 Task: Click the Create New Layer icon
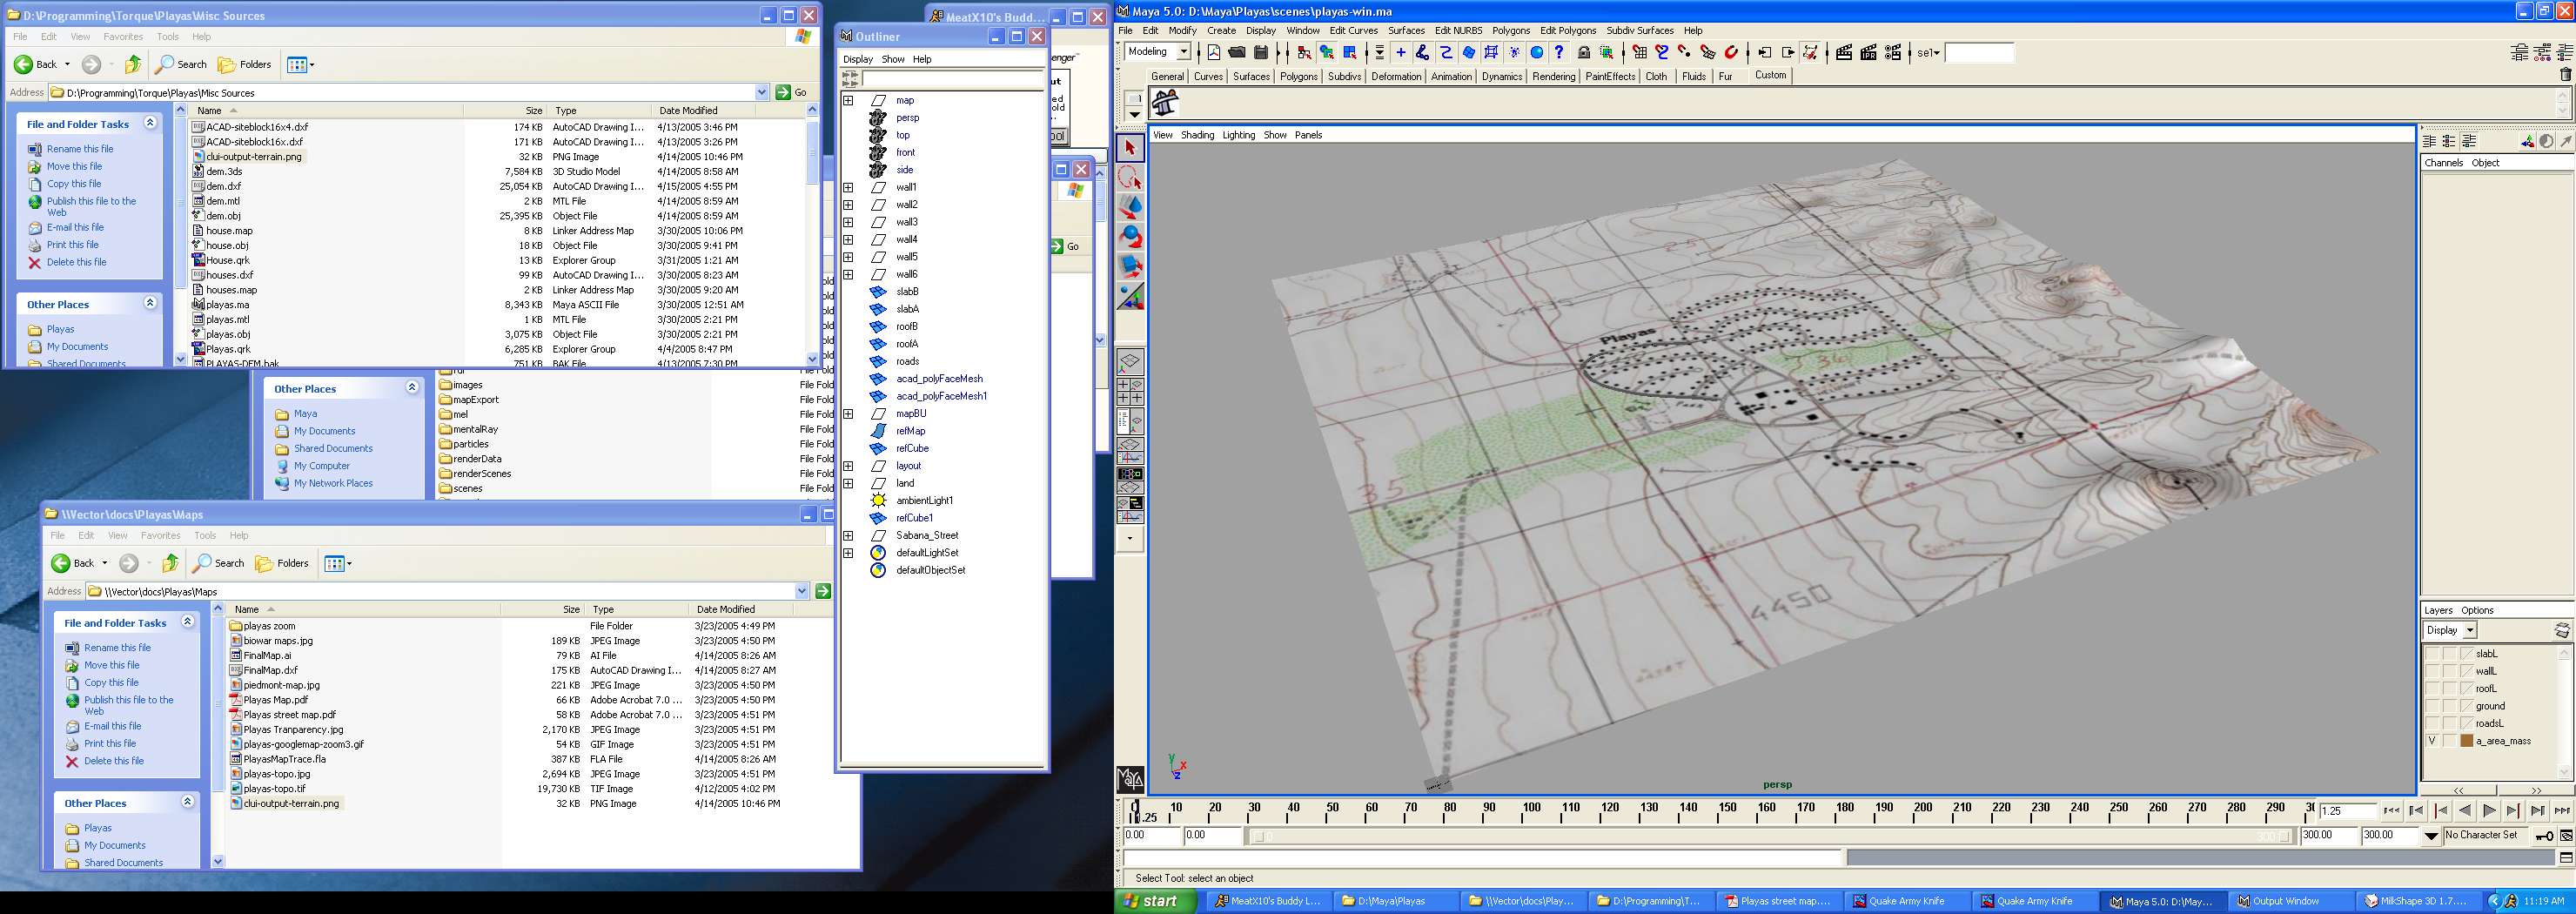click(x=2561, y=631)
